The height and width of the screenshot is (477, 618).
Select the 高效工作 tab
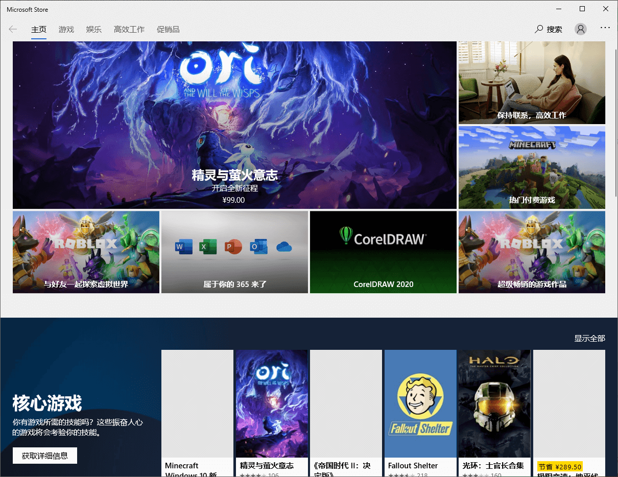tap(129, 30)
